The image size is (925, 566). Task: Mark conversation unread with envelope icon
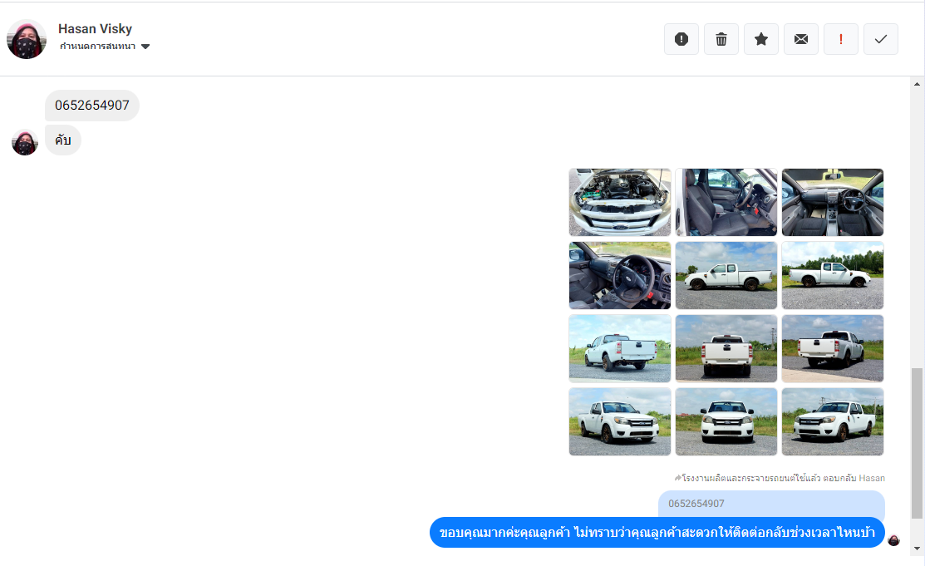pyautogui.click(x=801, y=39)
